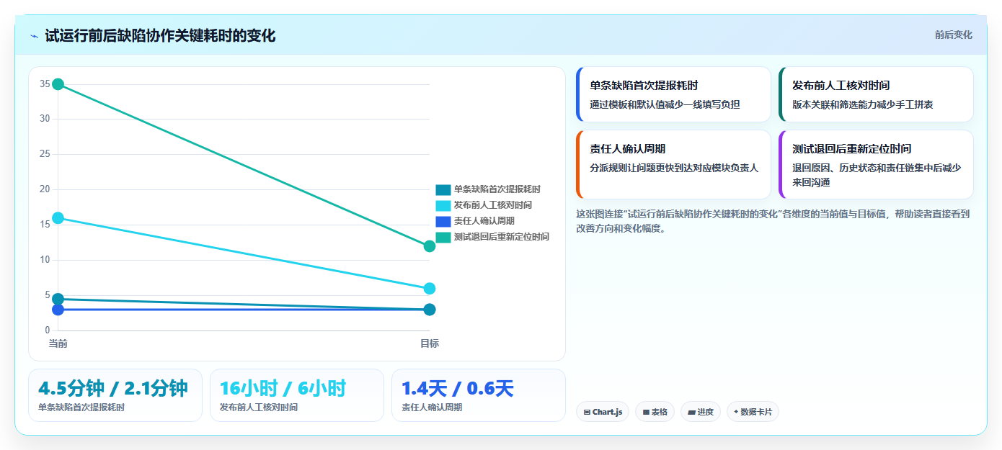Select the 16小时 / 6小时 stat card
Image resolution: width=1002 pixels, height=450 pixels.
pos(297,395)
